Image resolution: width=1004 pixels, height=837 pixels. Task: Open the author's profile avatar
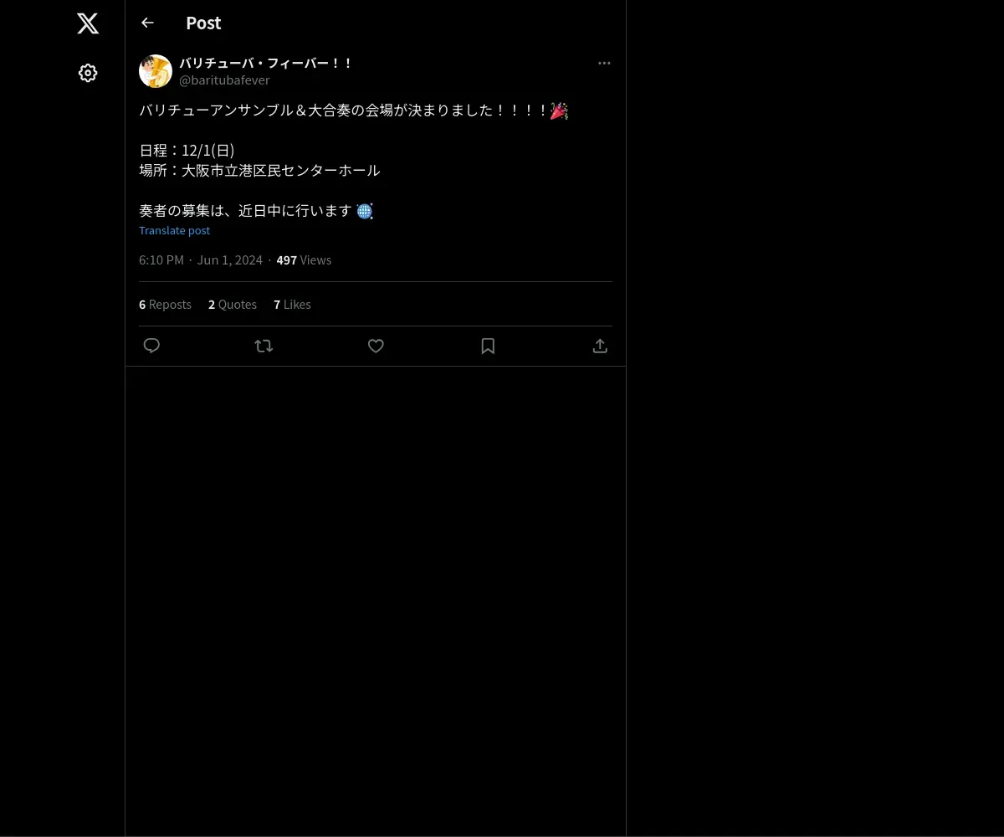(156, 71)
